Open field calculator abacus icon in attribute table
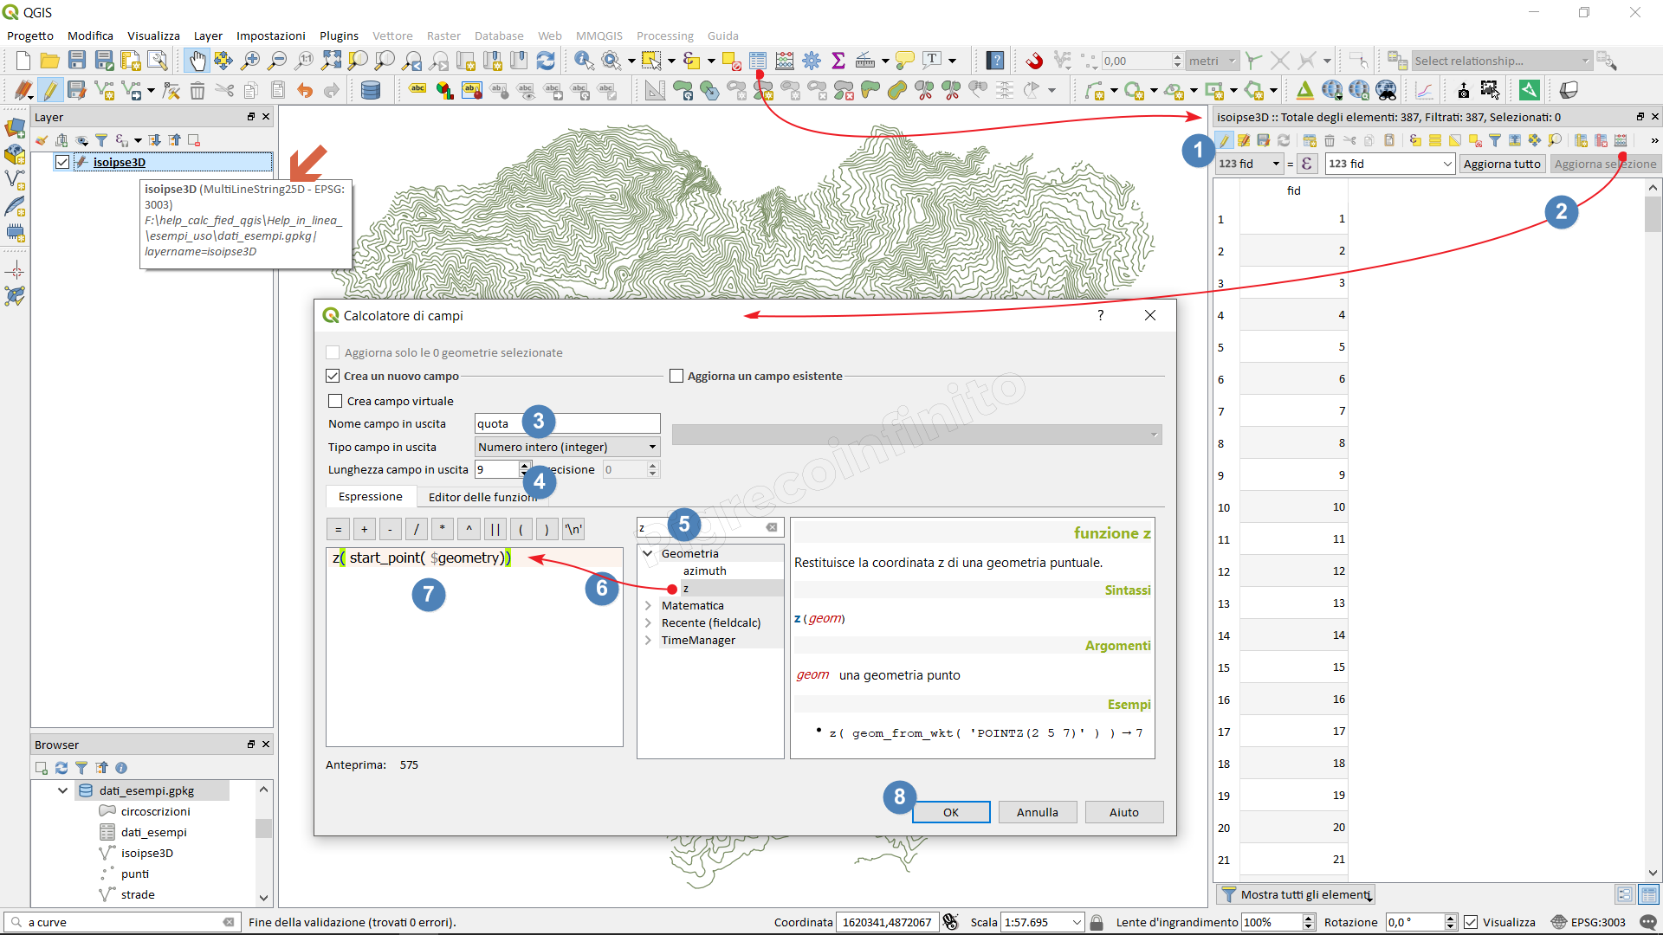Screen dimensions: 1663x935 1621,140
